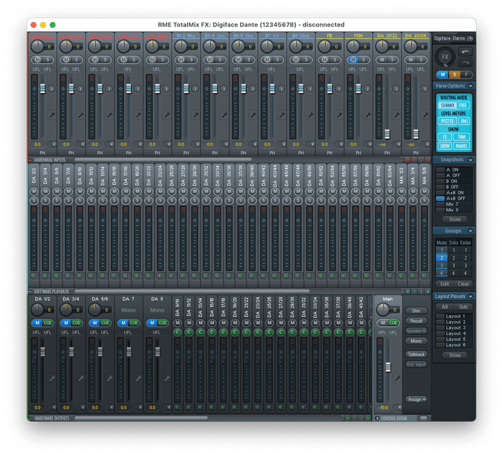The width and height of the screenshot is (503, 457).
Task: Click the Hardware Inputs horizontal scrollbar
Action: [x=163, y=160]
